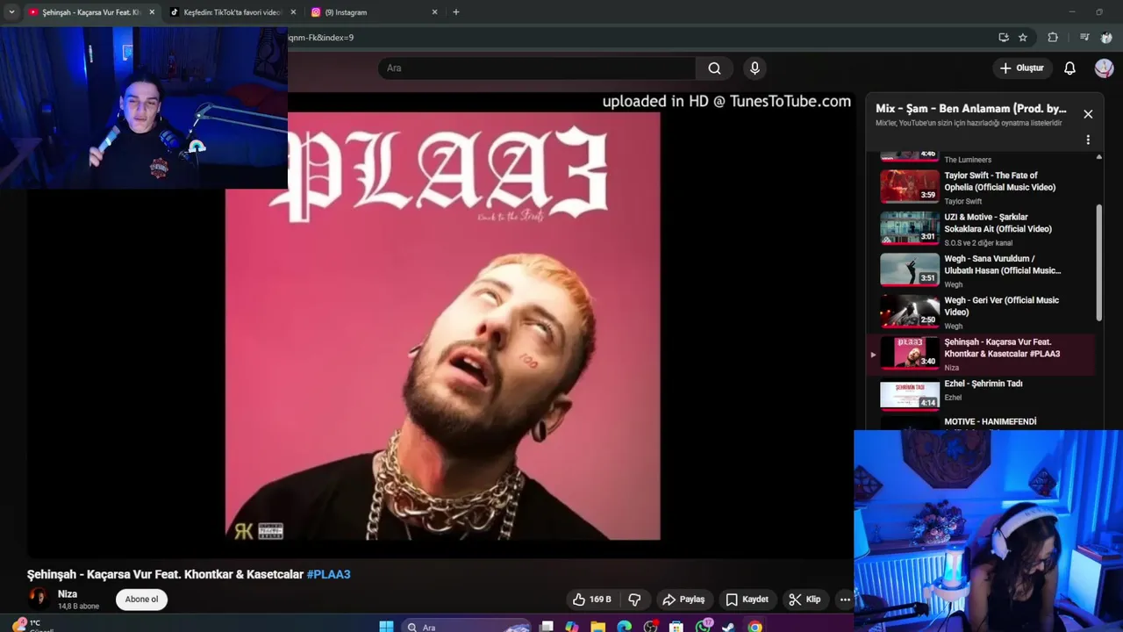Open the Windows Start menu
1123x632 pixels.
point(386,626)
